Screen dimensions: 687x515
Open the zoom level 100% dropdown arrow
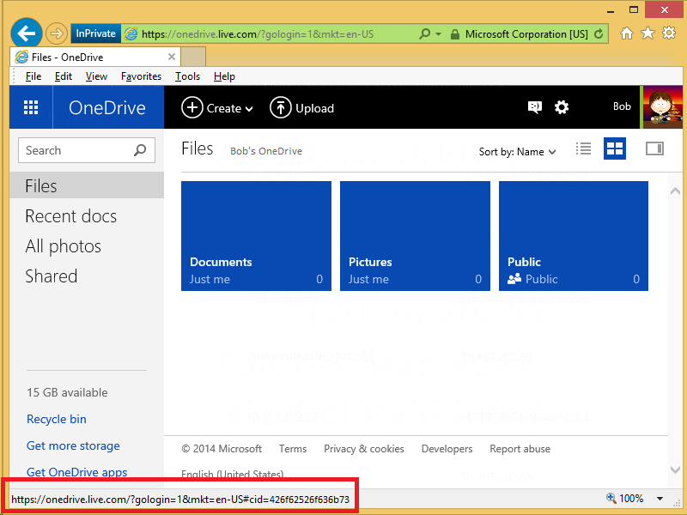[x=660, y=499]
